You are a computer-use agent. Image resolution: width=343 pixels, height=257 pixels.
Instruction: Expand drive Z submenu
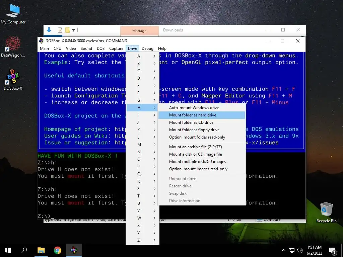point(142,240)
